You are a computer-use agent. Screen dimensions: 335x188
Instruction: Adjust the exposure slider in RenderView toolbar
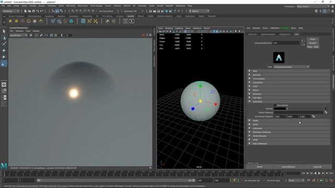click(x=62, y=35)
